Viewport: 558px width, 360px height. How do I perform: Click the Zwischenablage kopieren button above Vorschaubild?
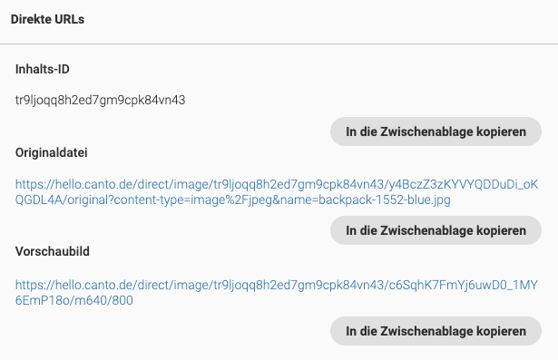pyautogui.click(x=436, y=230)
